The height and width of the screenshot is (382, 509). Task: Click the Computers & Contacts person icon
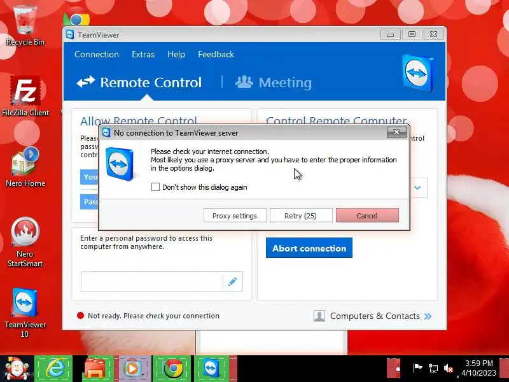coord(319,316)
